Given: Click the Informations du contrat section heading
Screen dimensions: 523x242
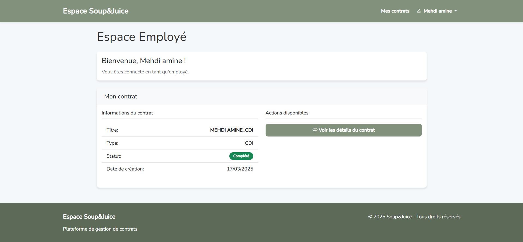Looking at the screenshot, I should click(127, 113).
